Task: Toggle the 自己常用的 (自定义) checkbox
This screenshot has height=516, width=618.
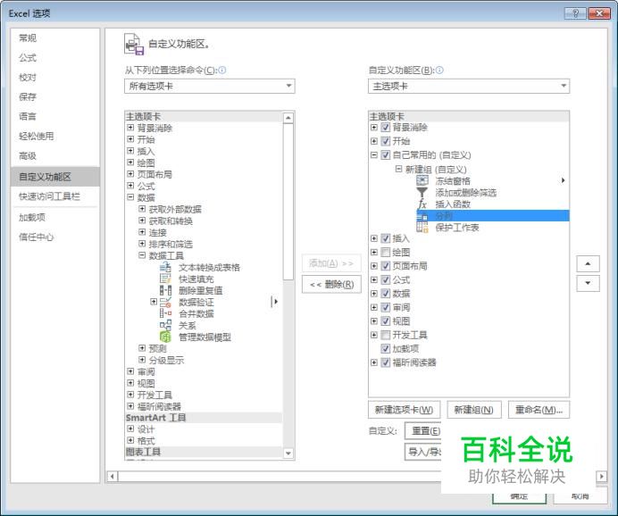Action: point(386,154)
